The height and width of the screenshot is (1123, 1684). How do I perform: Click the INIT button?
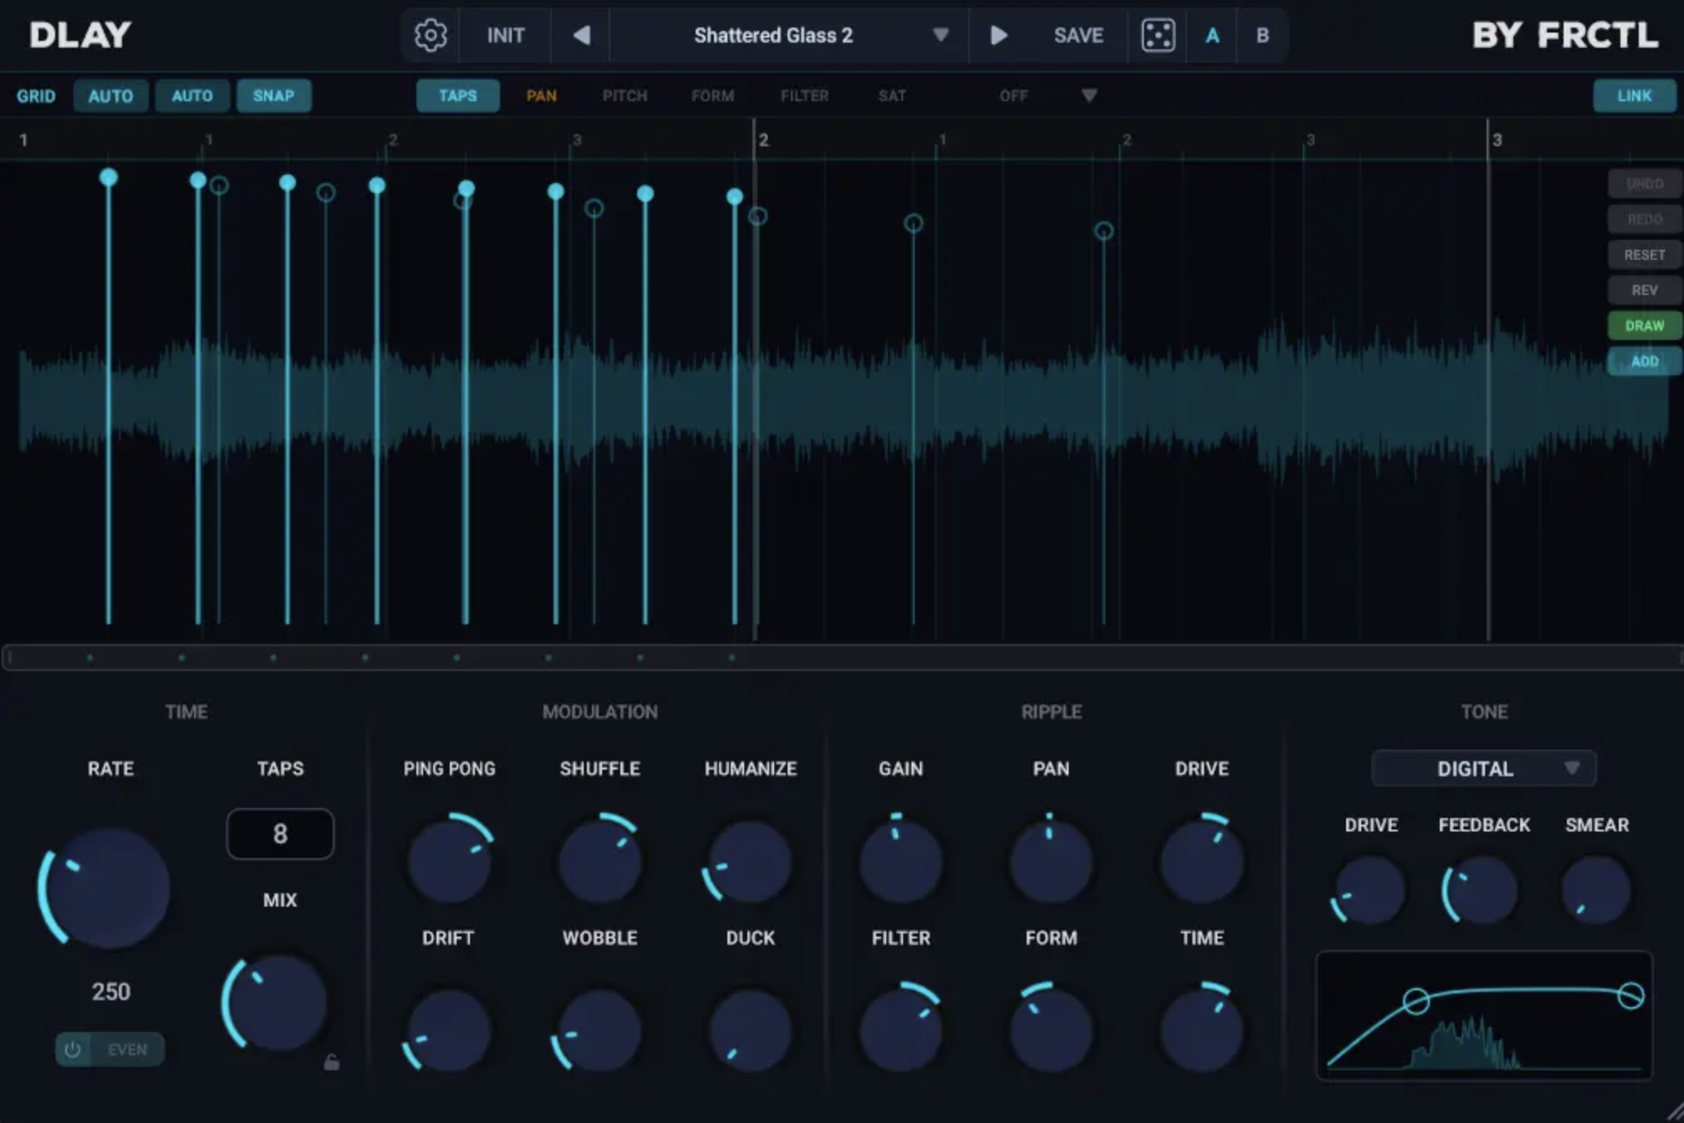point(506,35)
